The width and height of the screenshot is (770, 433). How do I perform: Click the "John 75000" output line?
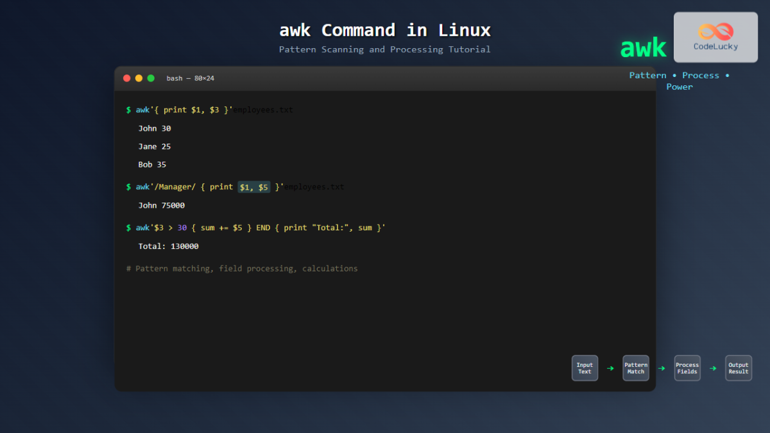point(161,206)
